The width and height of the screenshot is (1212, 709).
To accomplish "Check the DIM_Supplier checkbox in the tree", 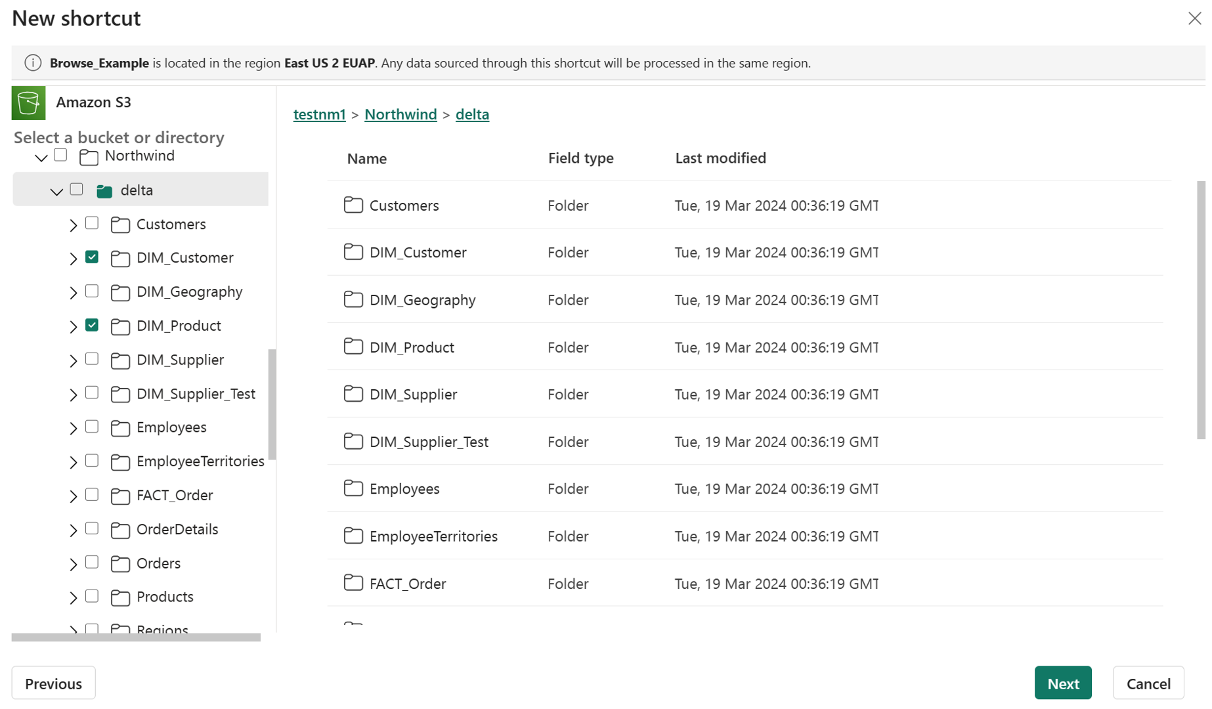I will coord(92,359).
